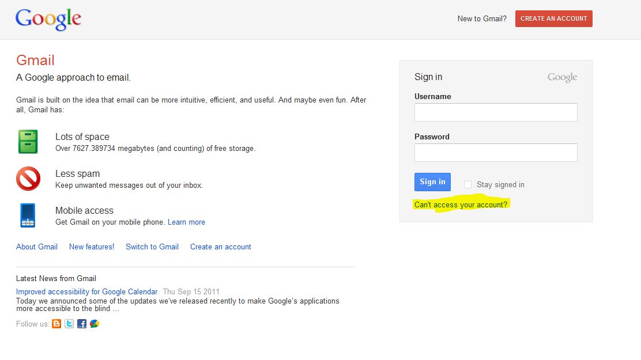Click the Facebook follow icon

point(82,324)
